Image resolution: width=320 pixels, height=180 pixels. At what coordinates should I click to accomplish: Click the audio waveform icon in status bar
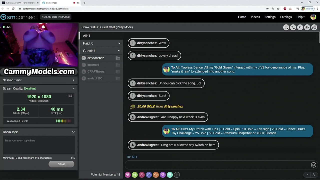(307, 27)
